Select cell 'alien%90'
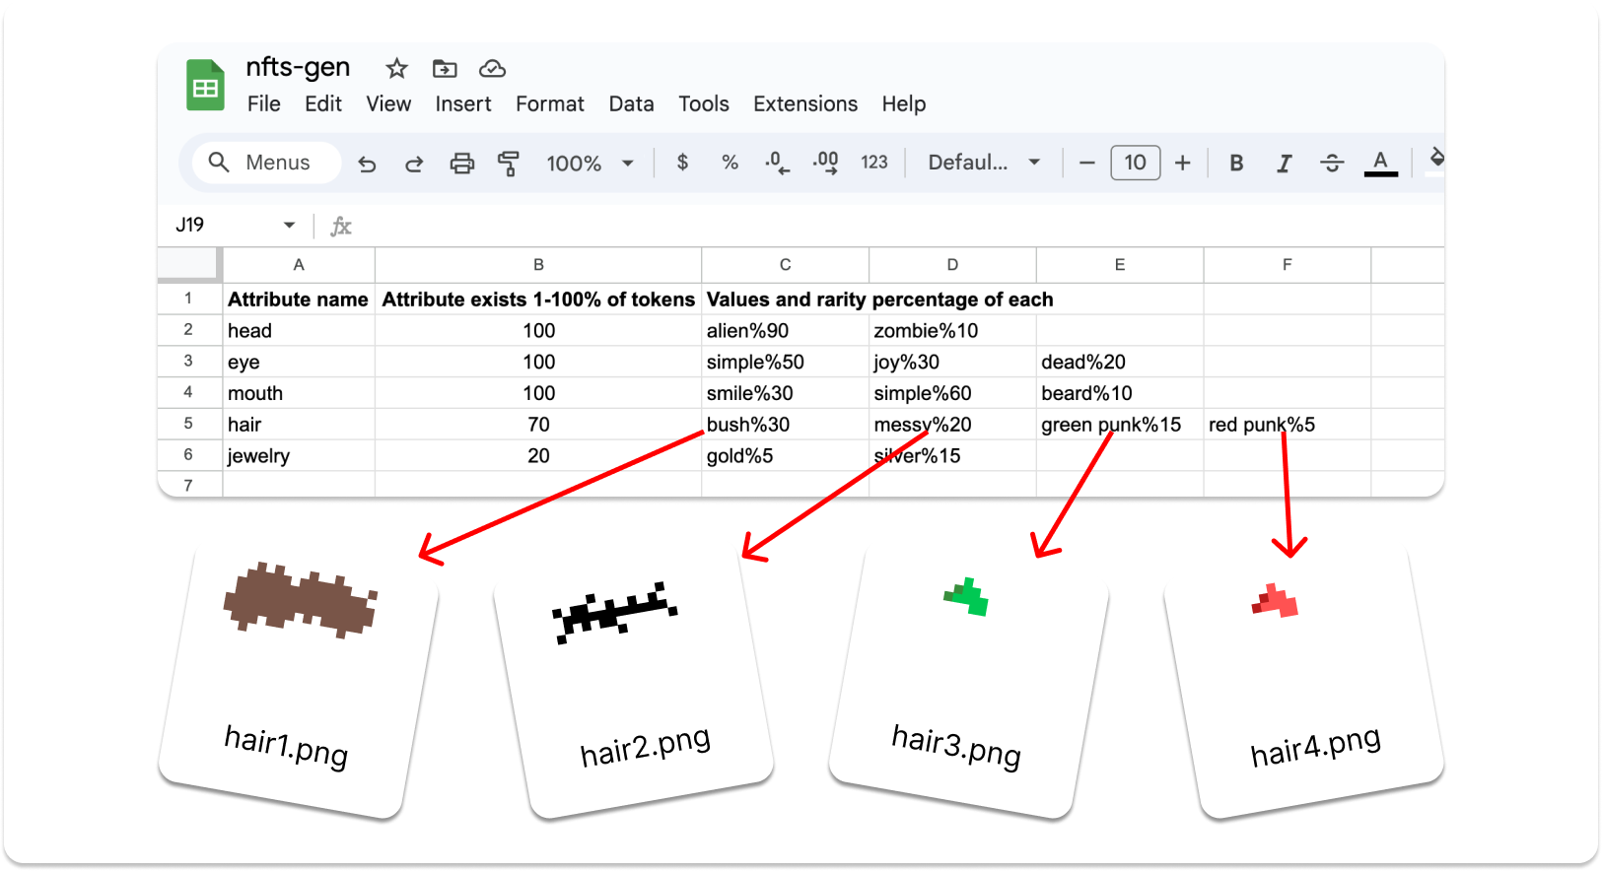The image size is (1602, 871). pos(785,331)
